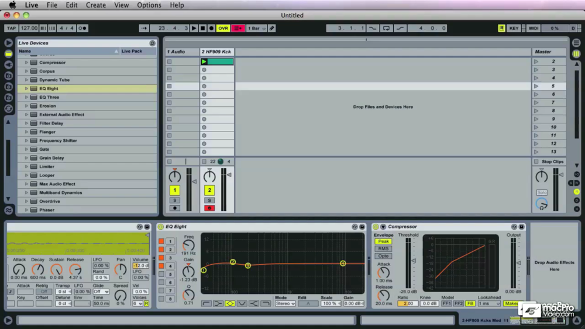
Task: Open the 1 Bar quantization dropdown
Action: tap(257, 28)
